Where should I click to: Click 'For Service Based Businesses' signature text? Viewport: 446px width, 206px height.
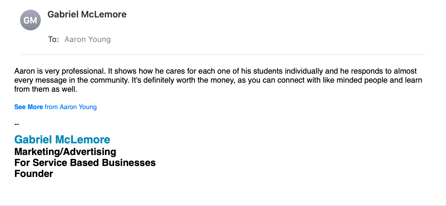85,162
